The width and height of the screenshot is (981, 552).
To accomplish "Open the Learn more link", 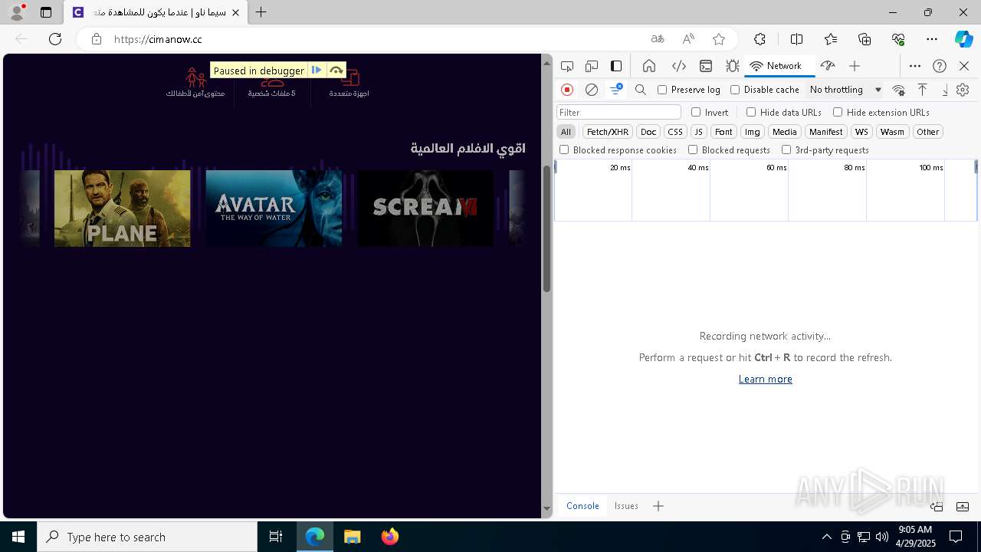I will tap(765, 379).
